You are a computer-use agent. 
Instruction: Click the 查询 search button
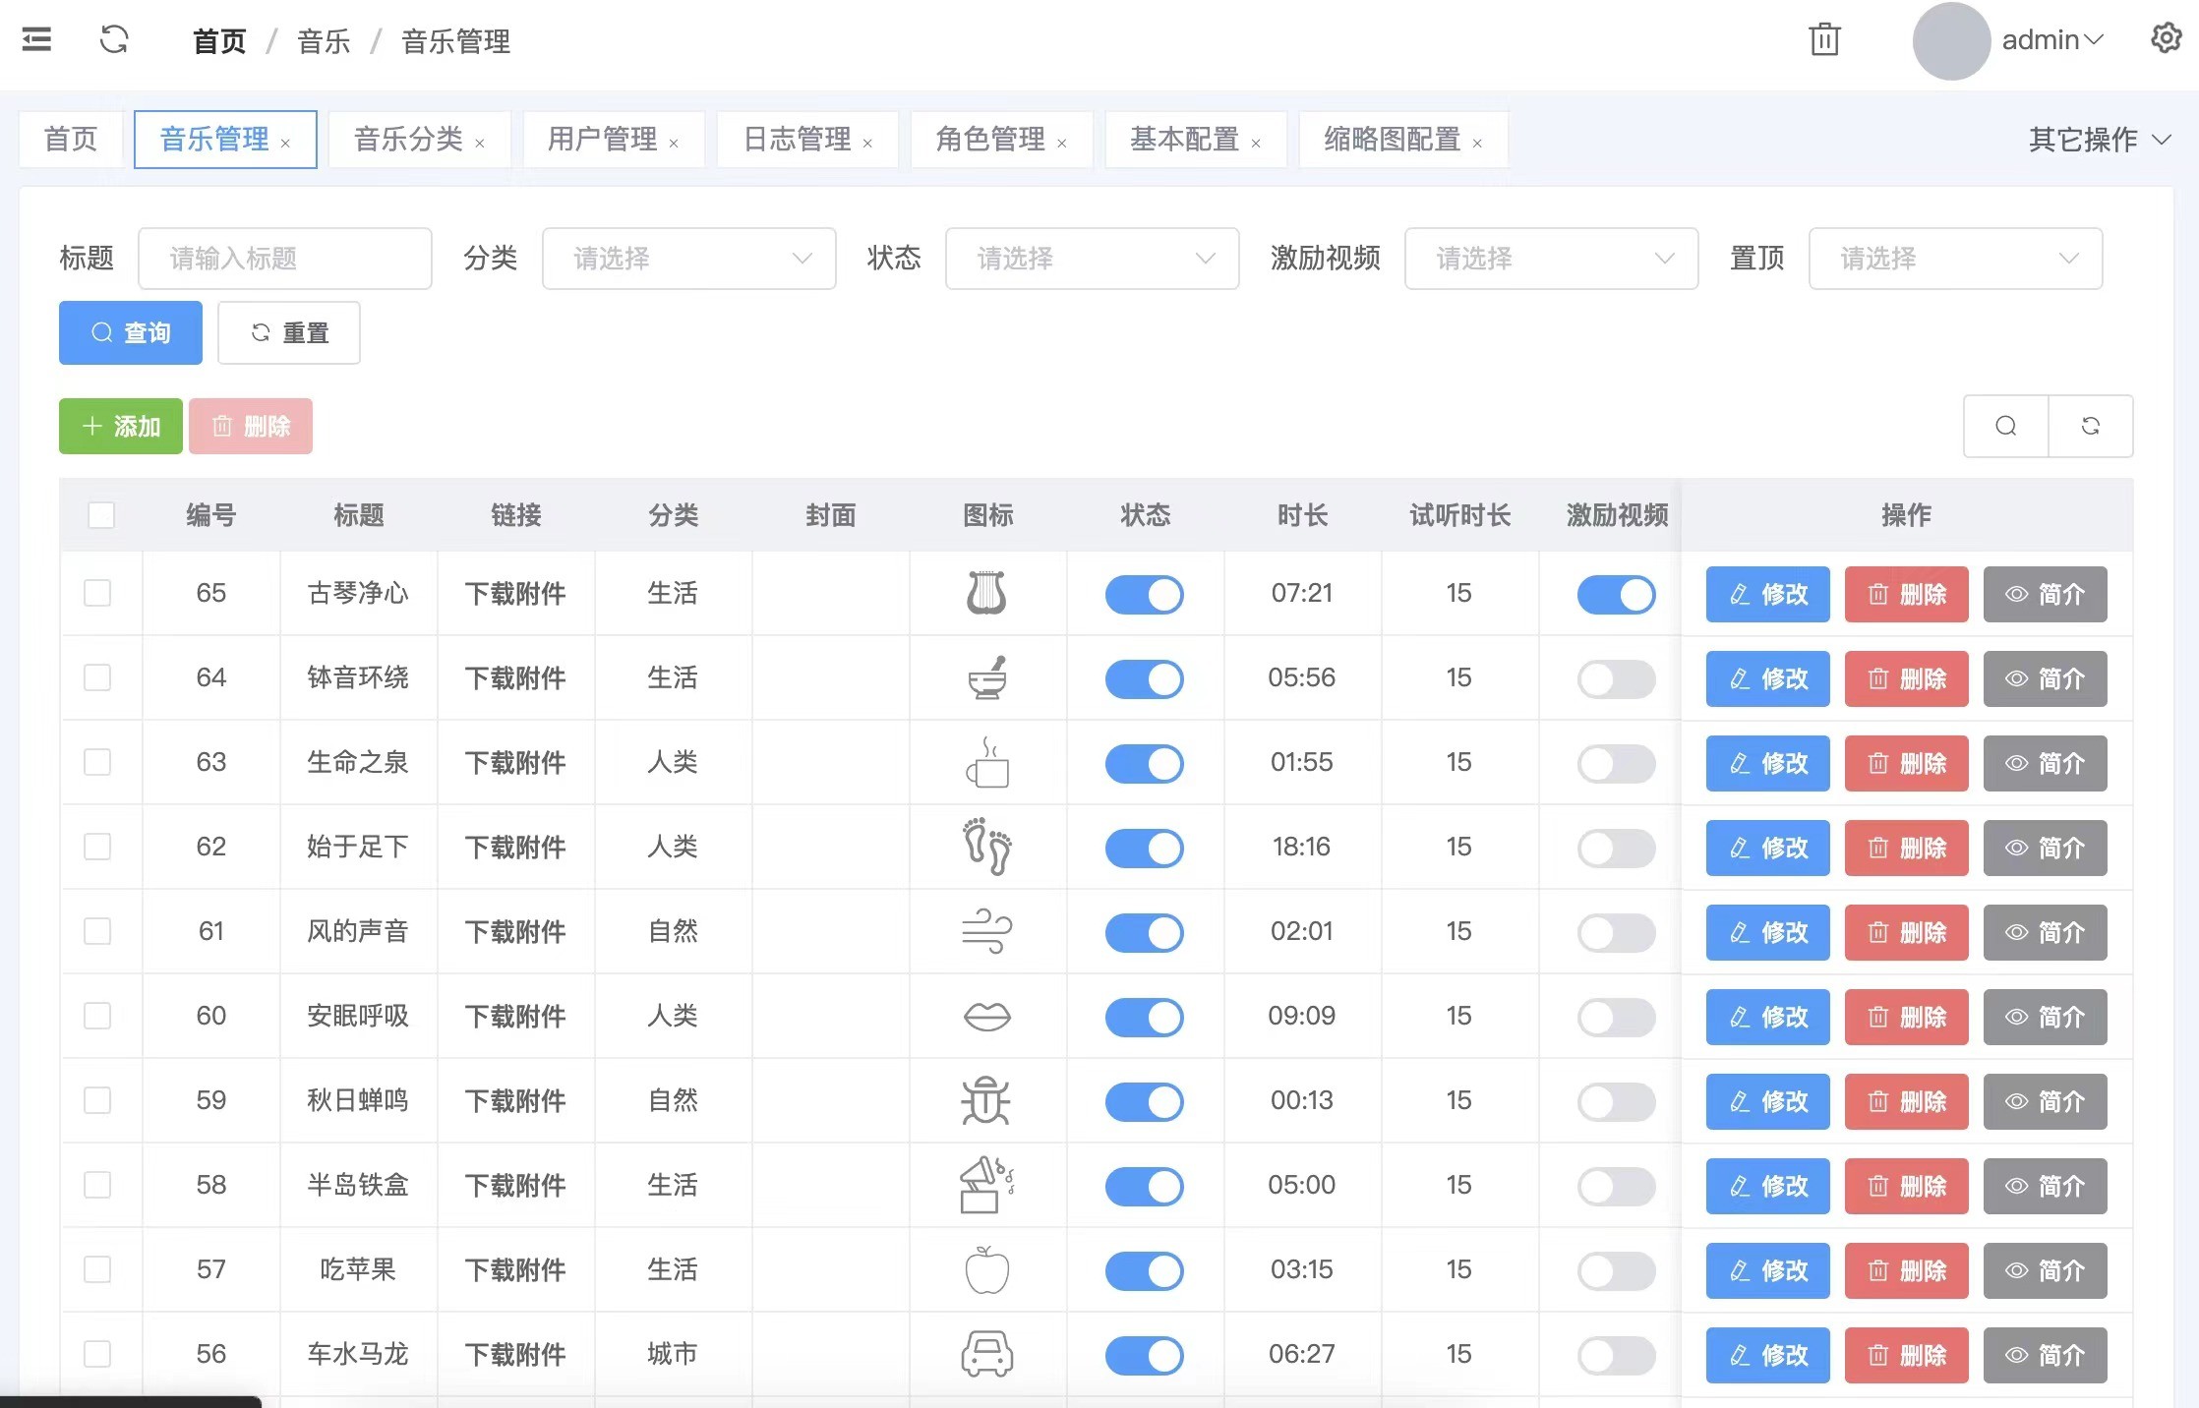point(131,332)
